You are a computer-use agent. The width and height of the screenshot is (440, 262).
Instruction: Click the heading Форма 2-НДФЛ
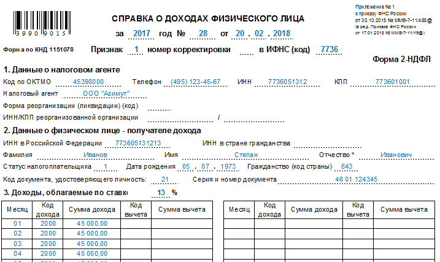401,60
